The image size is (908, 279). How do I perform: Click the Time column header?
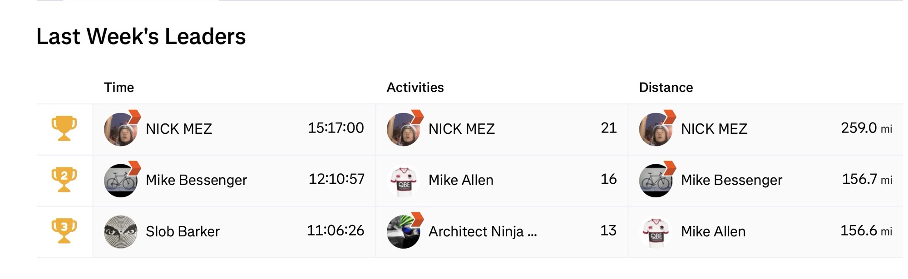click(x=119, y=88)
